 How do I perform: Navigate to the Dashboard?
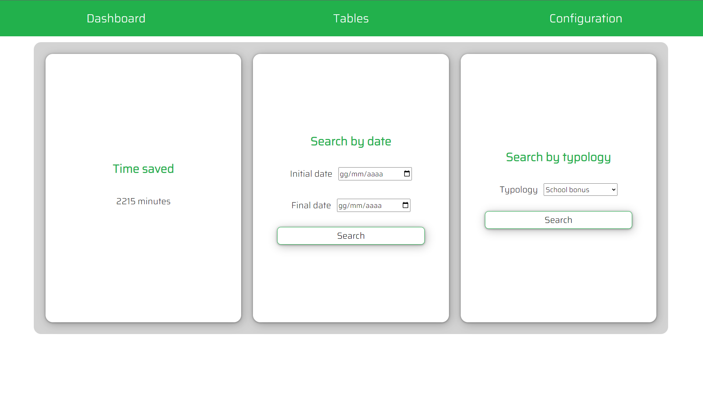[116, 18]
